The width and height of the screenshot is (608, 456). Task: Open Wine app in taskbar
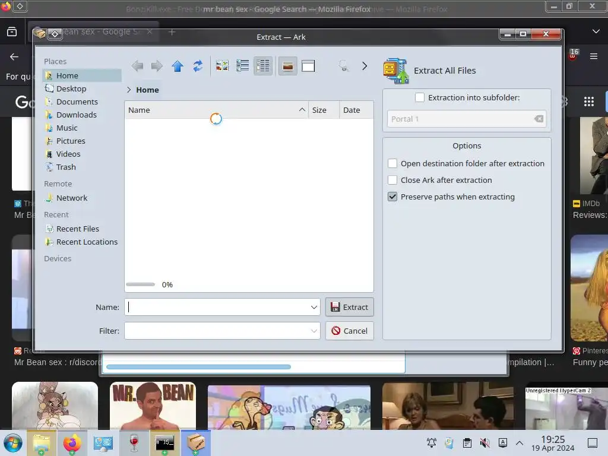click(x=134, y=443)
